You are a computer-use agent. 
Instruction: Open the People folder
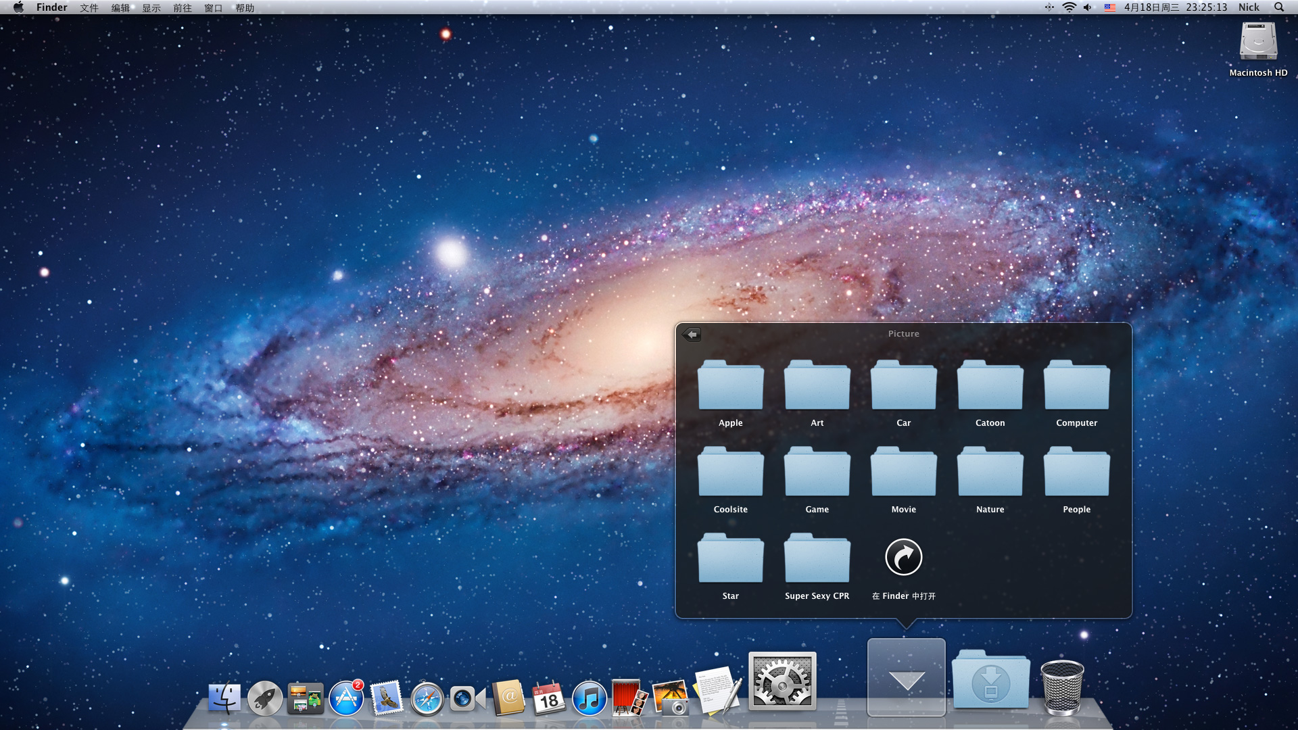coord(1076,472)
